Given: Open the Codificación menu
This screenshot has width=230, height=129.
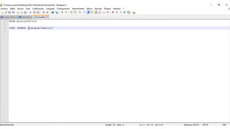Looking at the screenshot, I should 38,9.
